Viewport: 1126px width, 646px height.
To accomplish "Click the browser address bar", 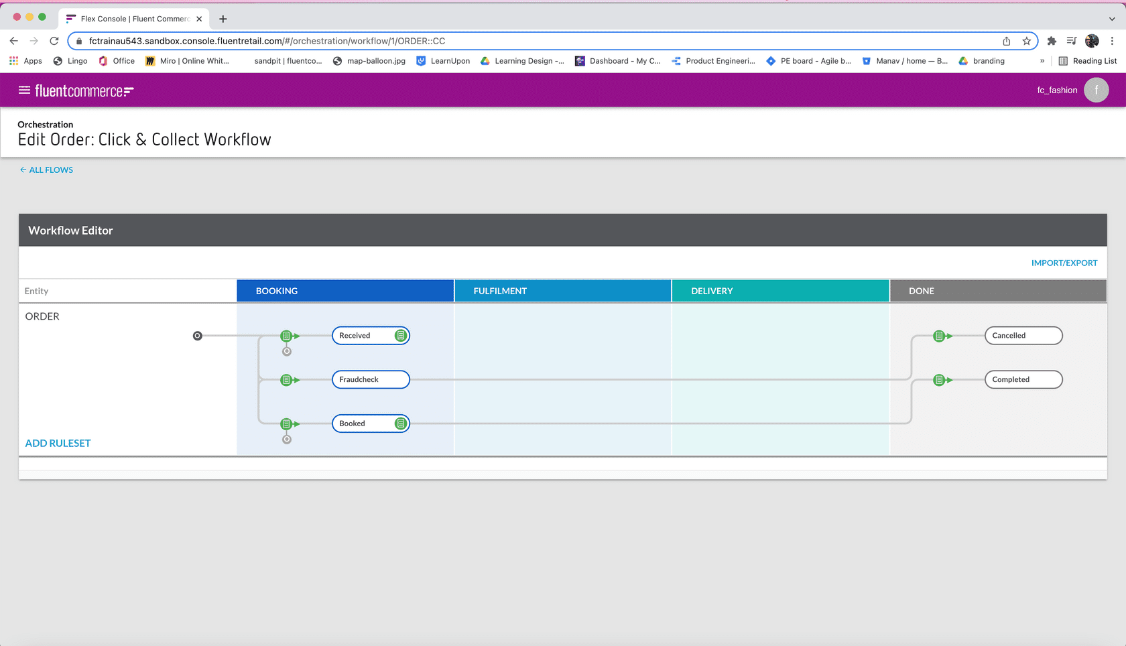I will pos(536,41).
